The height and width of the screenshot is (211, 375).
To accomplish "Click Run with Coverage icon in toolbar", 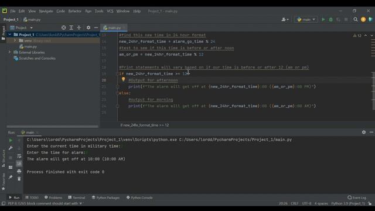I will tap(339, 19).
